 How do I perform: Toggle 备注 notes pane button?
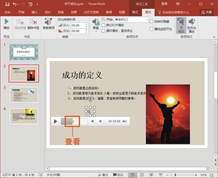[103, 175]
